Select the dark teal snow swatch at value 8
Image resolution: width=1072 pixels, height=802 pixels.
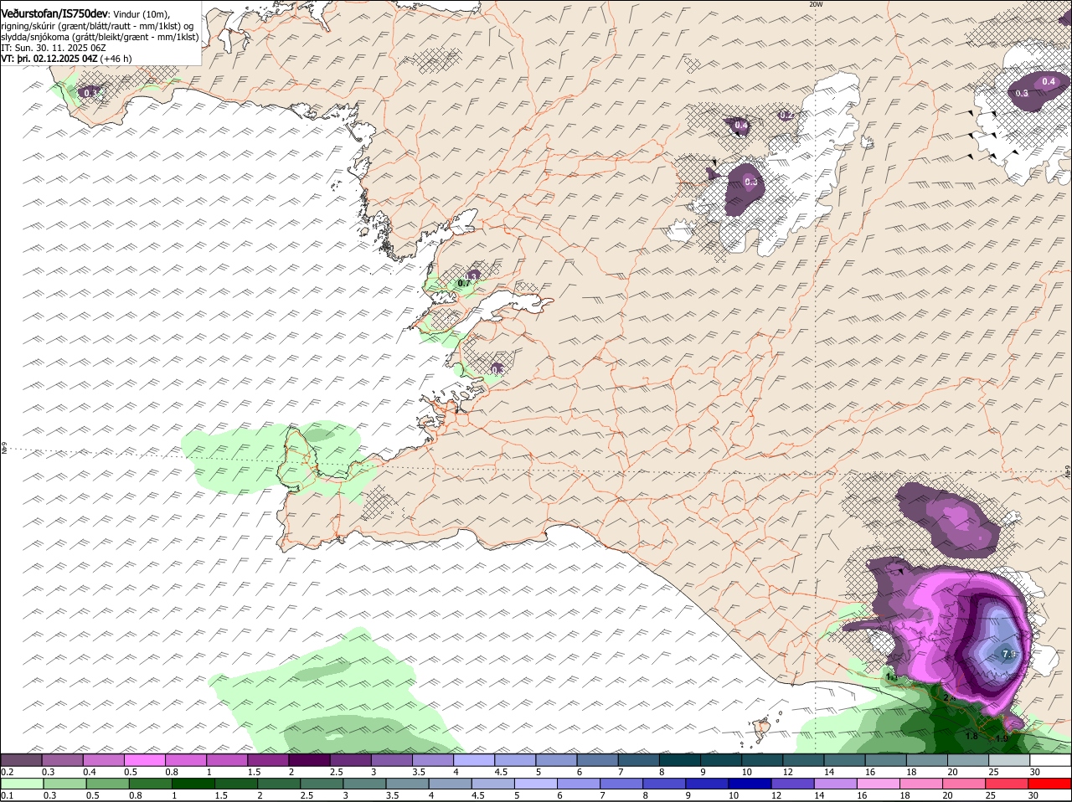[x=679, y=759]
